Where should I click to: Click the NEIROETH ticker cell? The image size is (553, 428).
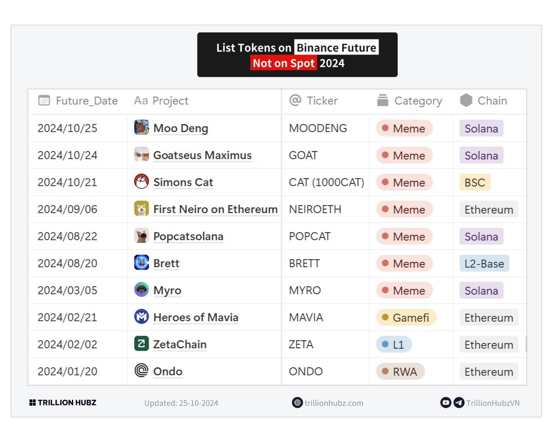pyautogui.click(x=325, y=209)
